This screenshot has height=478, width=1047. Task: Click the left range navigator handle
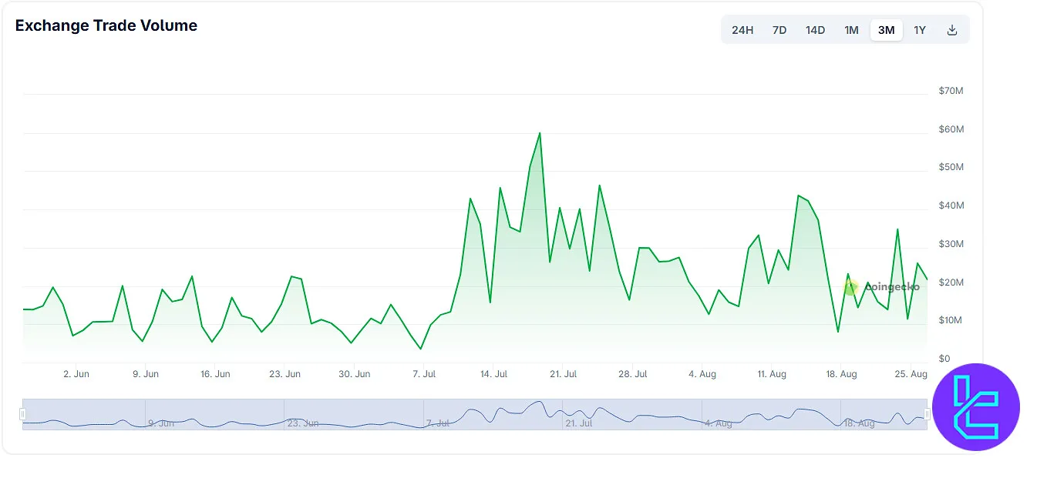pyautogui.click(x=22, y=414)
